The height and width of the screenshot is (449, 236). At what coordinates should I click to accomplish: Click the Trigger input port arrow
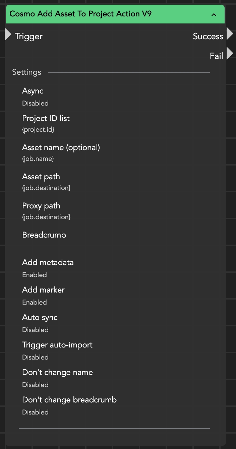[8, 35]
